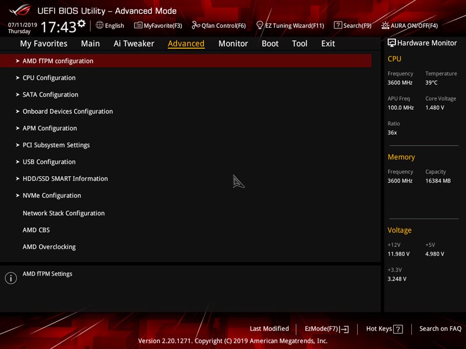This screenshot has width=466, height=349.
Task: Open the Boot tab
Action: pos(270,44)
